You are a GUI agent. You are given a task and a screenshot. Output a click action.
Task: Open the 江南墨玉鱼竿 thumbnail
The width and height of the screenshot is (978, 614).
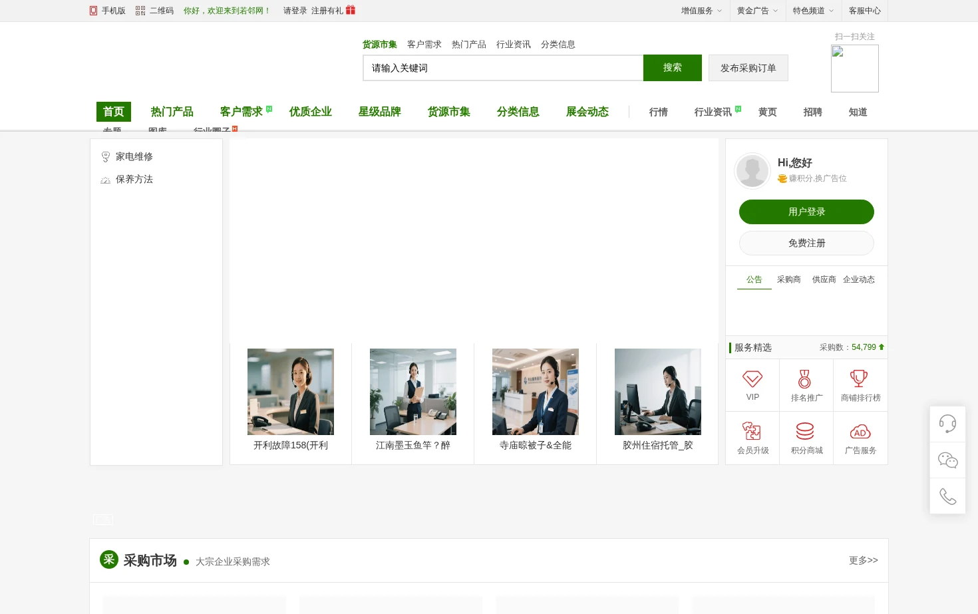click(413, 392)
